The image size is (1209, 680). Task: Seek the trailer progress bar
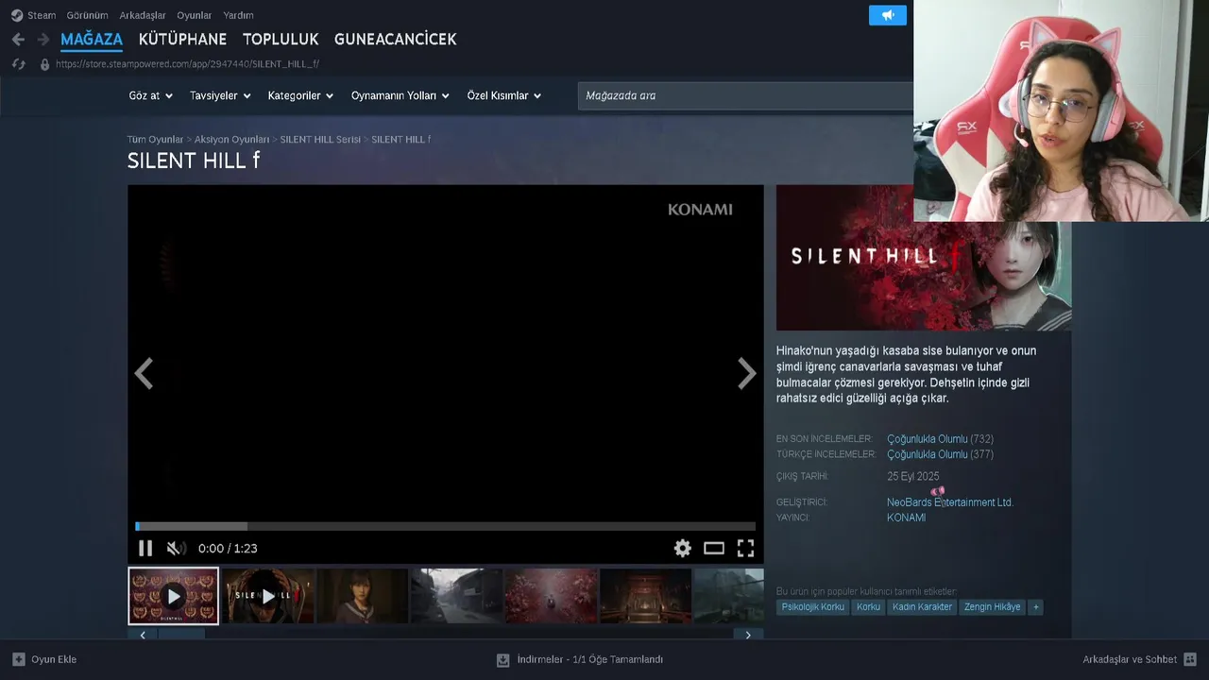[x=445, y=526]
